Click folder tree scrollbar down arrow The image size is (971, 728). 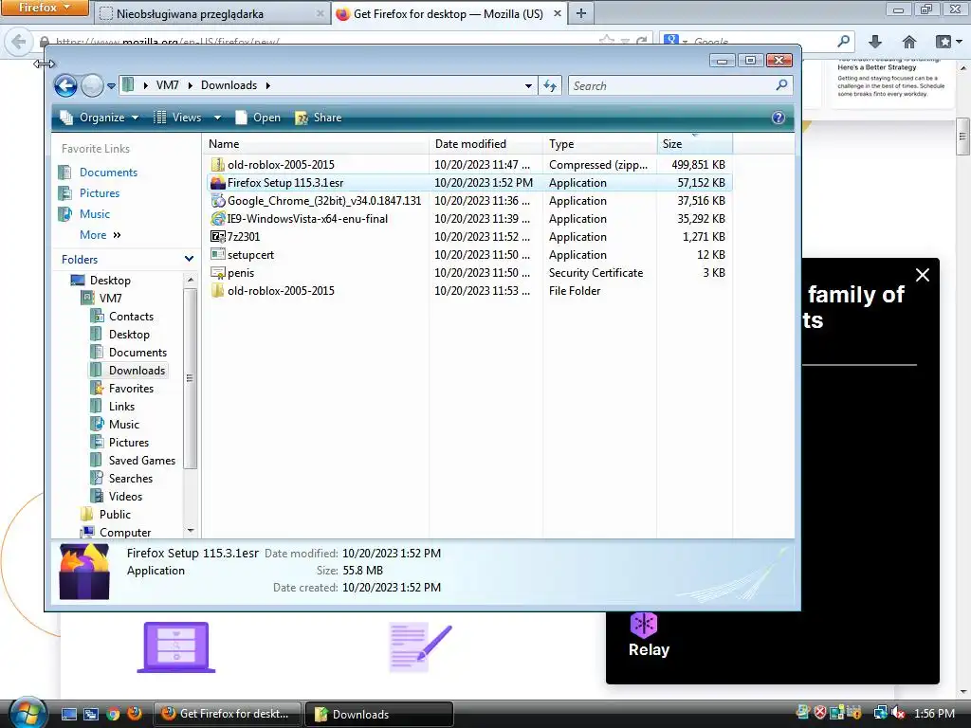[x=190, y=531]
